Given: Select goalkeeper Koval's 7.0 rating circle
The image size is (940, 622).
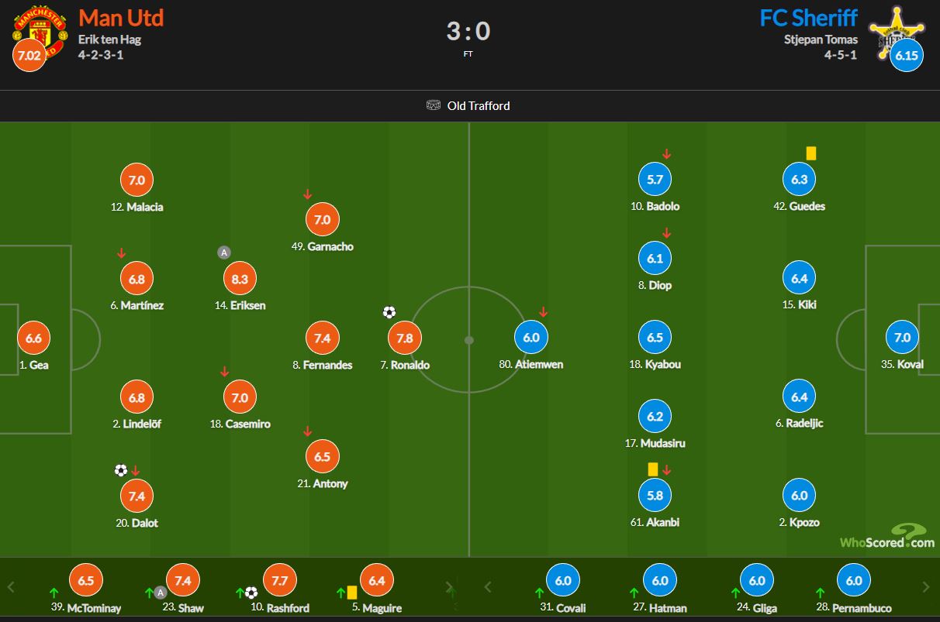Looking at the screenshot, I should [903, 338].
